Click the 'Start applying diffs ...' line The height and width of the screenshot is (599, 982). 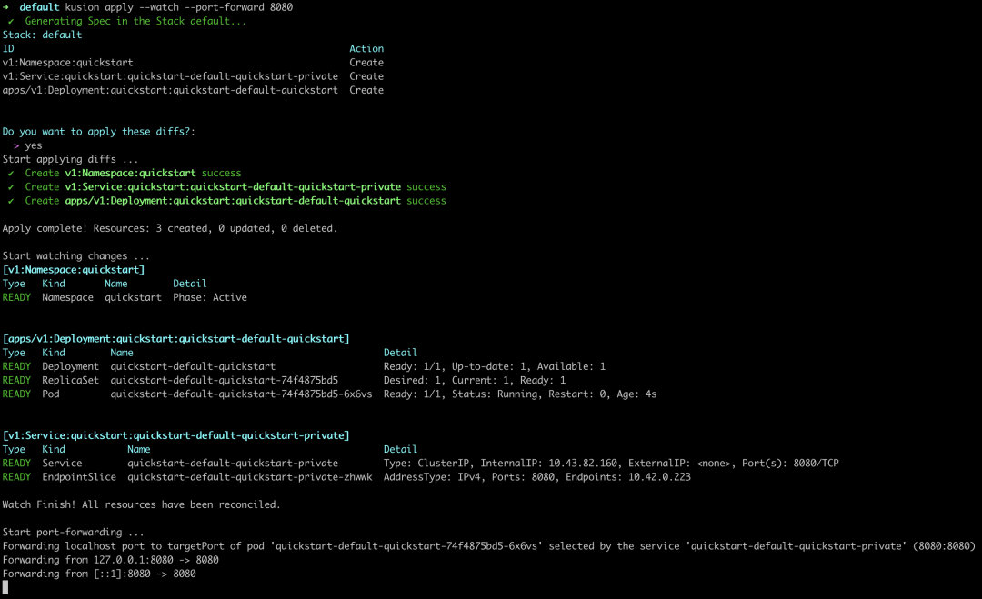pos(70,159)
